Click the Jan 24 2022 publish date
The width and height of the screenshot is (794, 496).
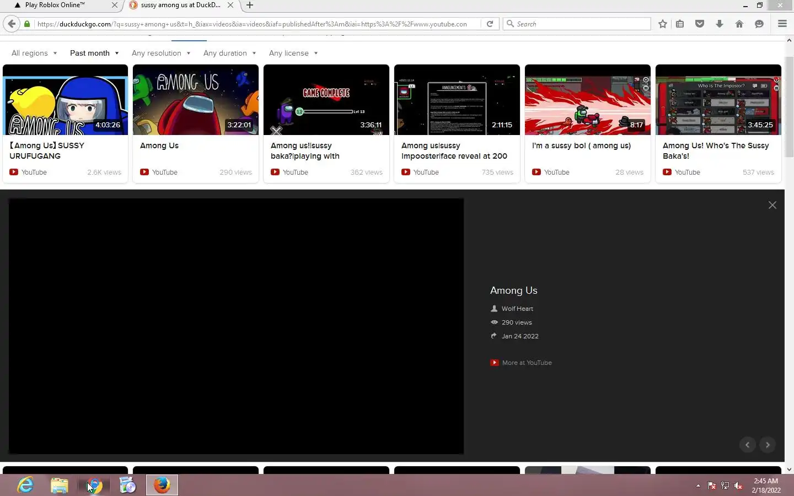tap(520, 336)
